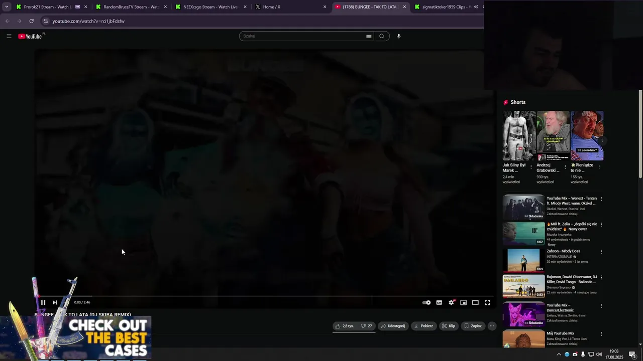This screenshot has width=643, height=361.
Task: Open the tab search dropdown arrow
Action: [7, 7]
